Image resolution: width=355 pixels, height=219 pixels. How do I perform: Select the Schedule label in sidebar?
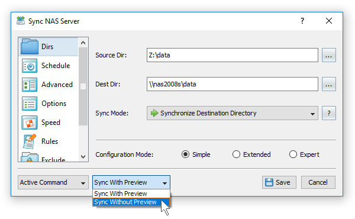(x=56, y=66)
